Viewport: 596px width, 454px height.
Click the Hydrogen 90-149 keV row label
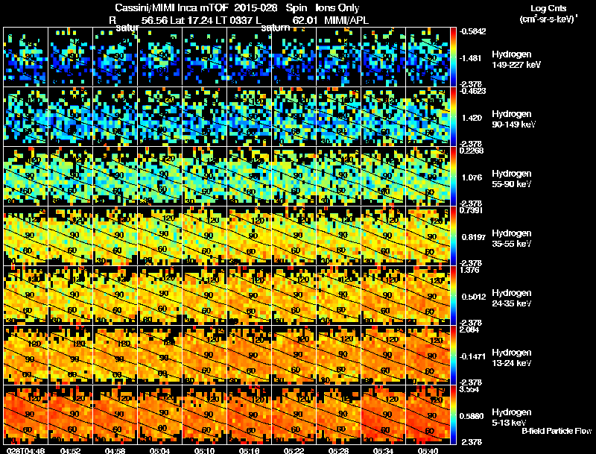point(513,119)
